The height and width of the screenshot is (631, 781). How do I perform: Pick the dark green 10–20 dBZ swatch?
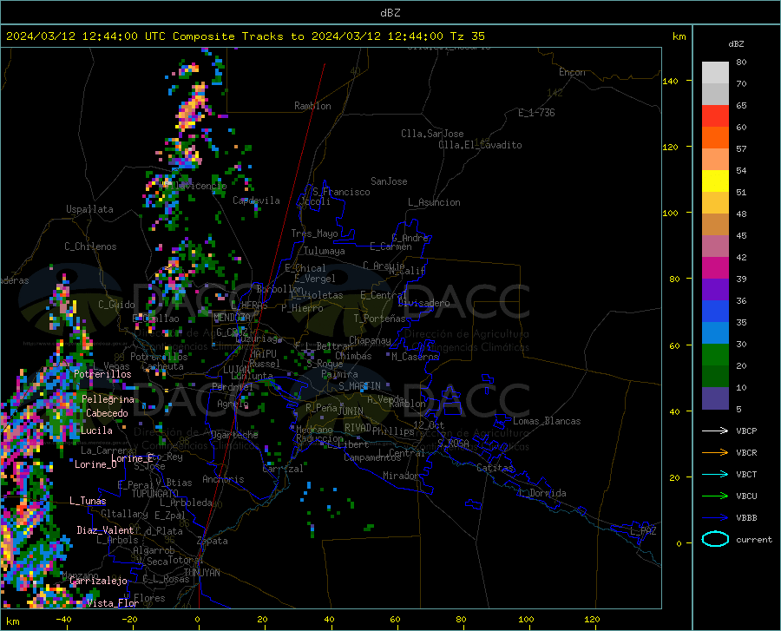715,377
